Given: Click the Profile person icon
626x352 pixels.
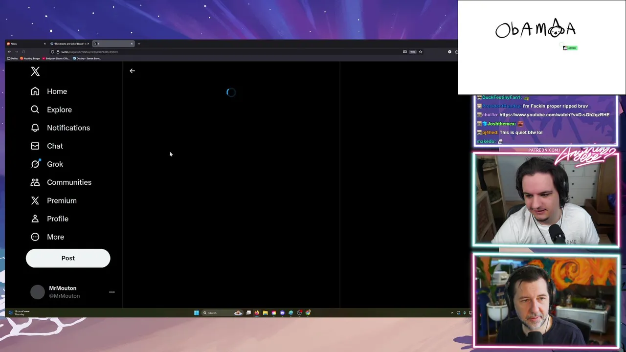Looking at the screenshot, I should pyautogui.click(x=35, y=219).
